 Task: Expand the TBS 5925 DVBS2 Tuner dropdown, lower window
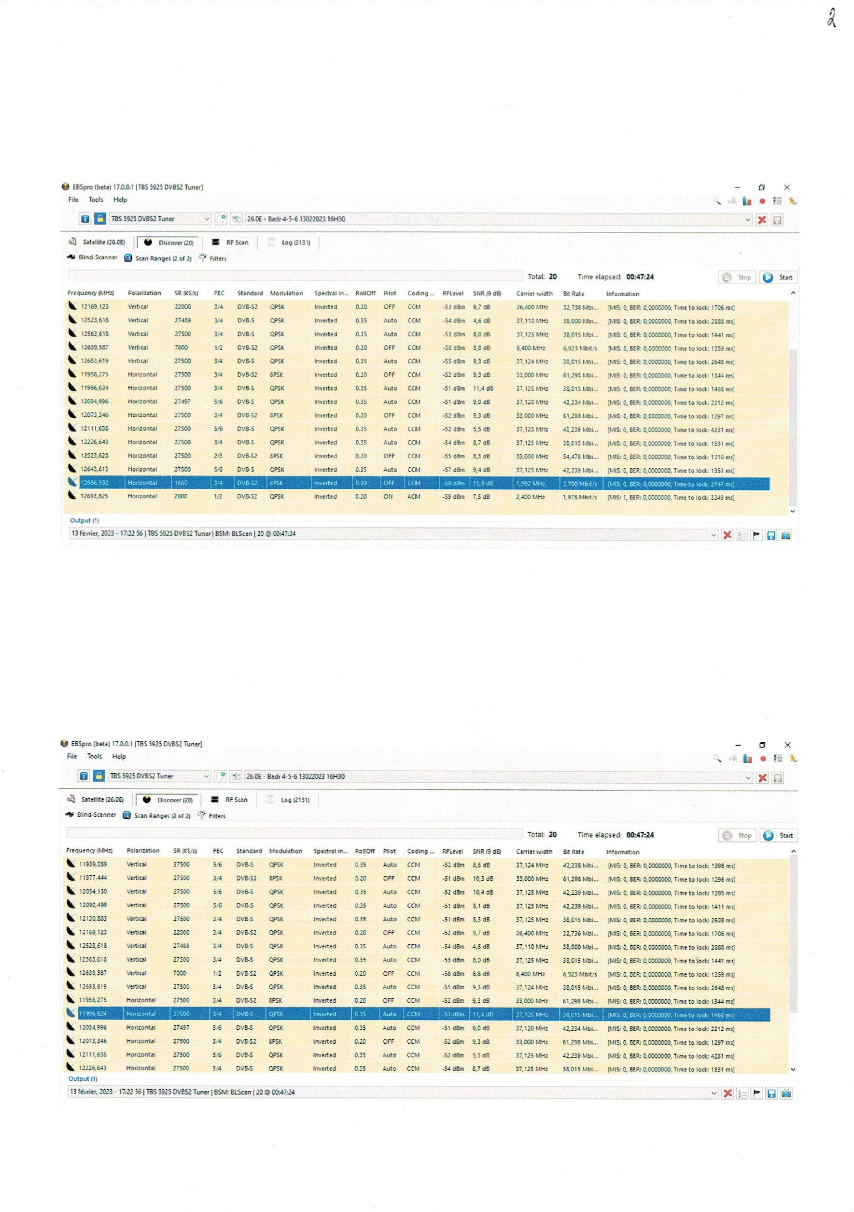[206, 777]
